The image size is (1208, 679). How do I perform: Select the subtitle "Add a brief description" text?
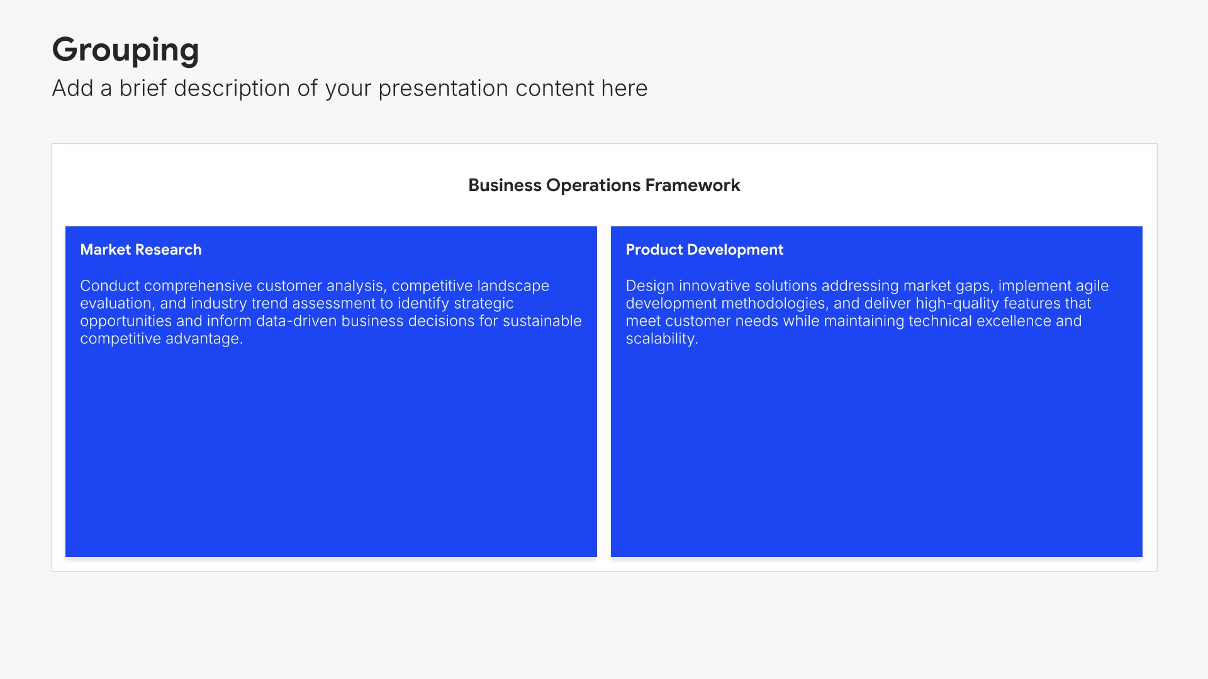pyautogui.click(x=349, y=89)
